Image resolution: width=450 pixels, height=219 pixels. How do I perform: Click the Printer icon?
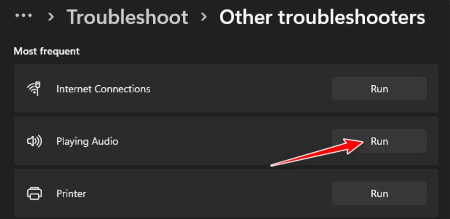pos(35,193)
